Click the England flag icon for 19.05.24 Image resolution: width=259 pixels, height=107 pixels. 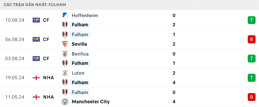pos(36,78)
